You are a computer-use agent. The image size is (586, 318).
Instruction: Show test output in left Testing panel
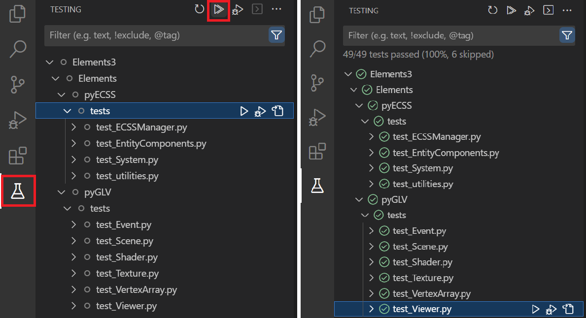point(257,9)
